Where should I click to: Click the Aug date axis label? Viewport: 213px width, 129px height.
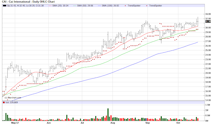(112, 123)
